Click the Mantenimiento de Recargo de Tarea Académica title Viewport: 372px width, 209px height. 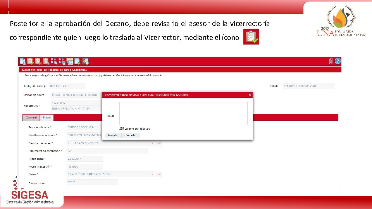coord(54,70)
